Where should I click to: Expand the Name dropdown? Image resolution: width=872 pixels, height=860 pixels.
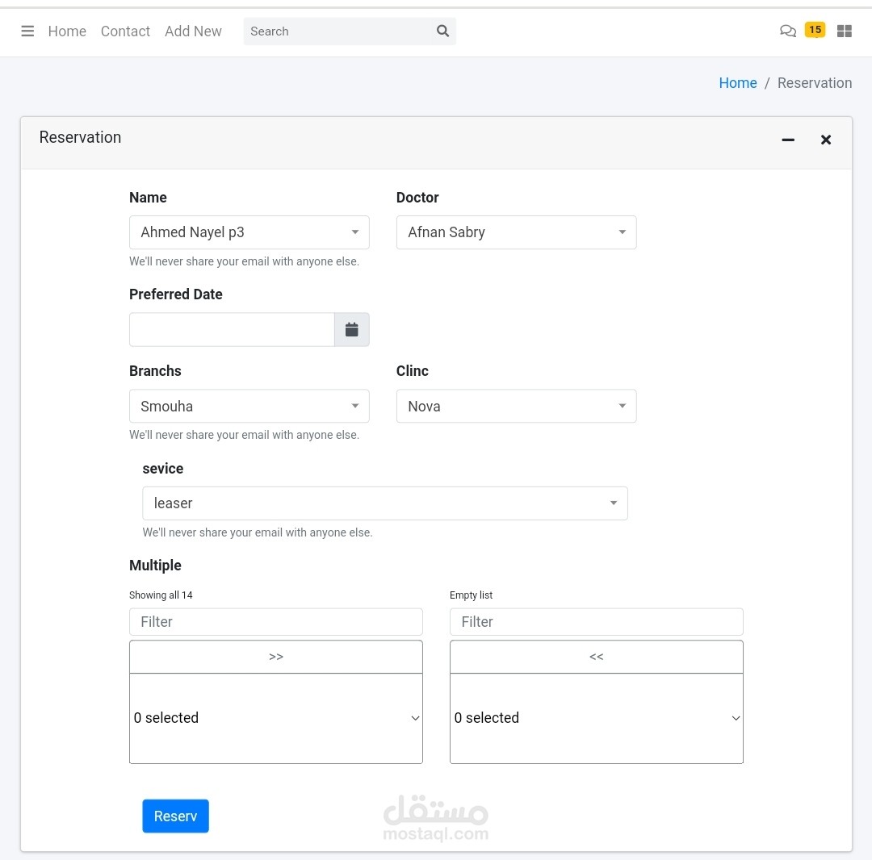[249, 232]
